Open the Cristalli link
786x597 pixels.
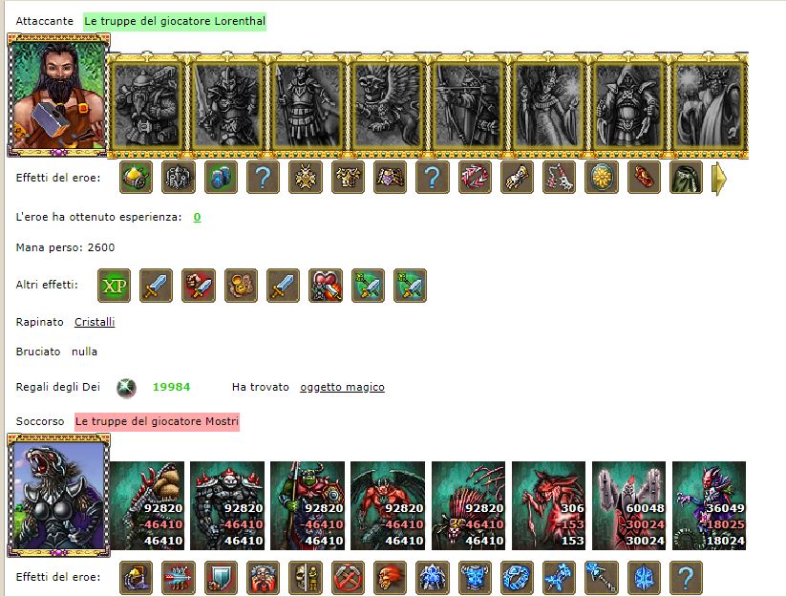pyautogui.click(x=95, y=322)
